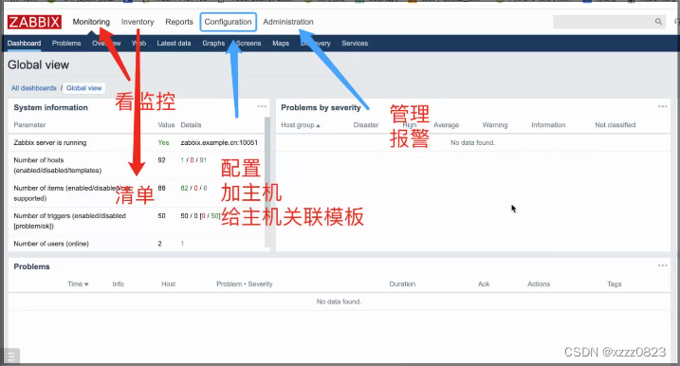This screenshot has height=366, width=680.
Task: Click the Information column header
Action: coord(548,125)
